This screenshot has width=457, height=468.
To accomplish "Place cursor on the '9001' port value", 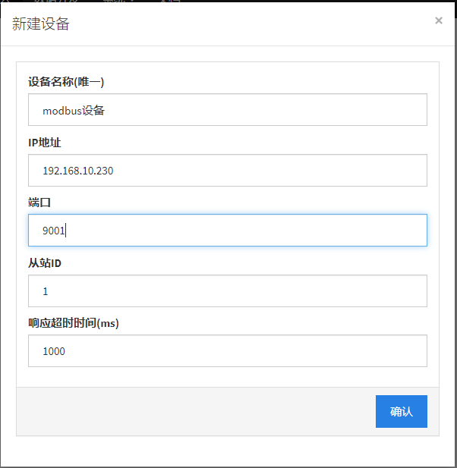I will coord(54,231).
